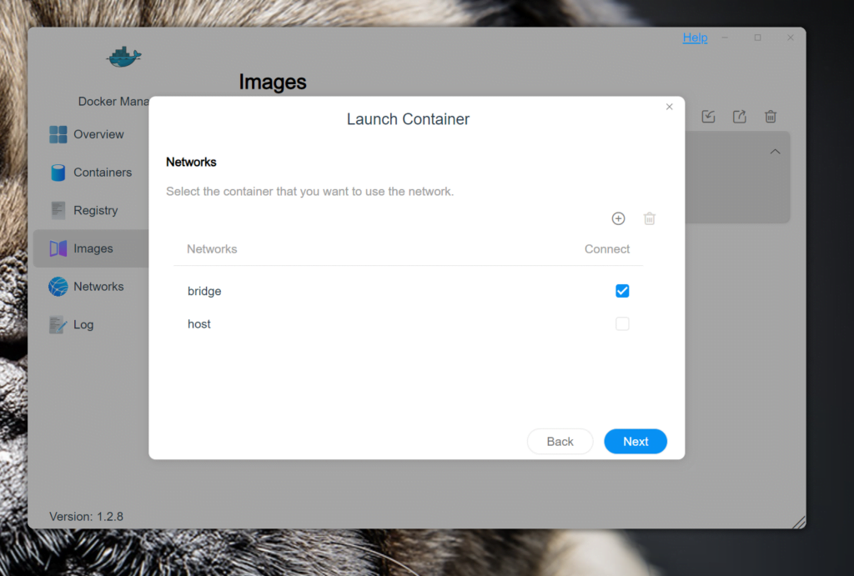Screen dimensions: 854x576
Task: Click the Next button
Action: point(635,442)
